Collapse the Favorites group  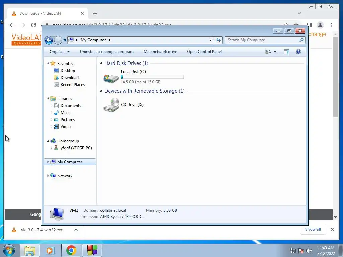click(x=48, y=63)
